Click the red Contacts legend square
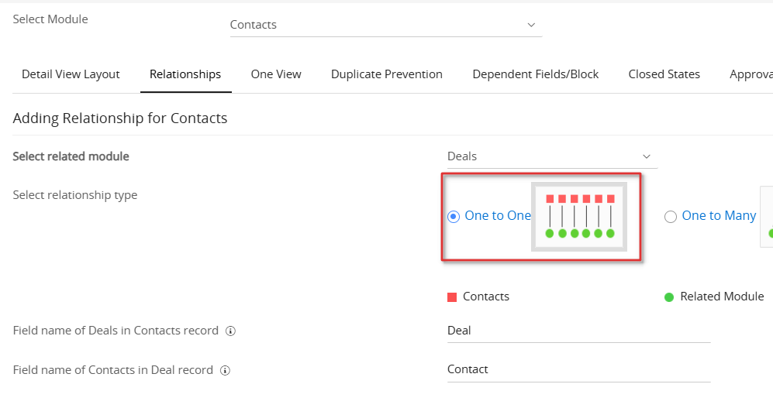Screen dimensions: 773x415 (x=452, y=297)
